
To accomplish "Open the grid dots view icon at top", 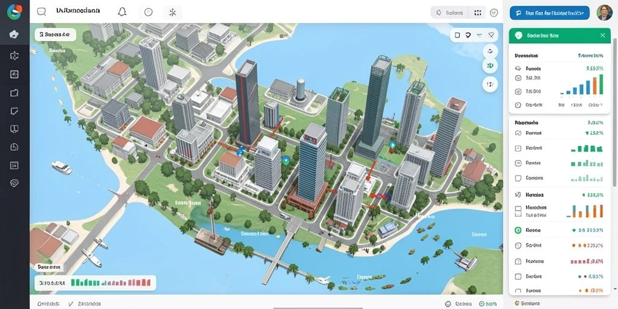I will pyautogui.click(x=478, y=13).
